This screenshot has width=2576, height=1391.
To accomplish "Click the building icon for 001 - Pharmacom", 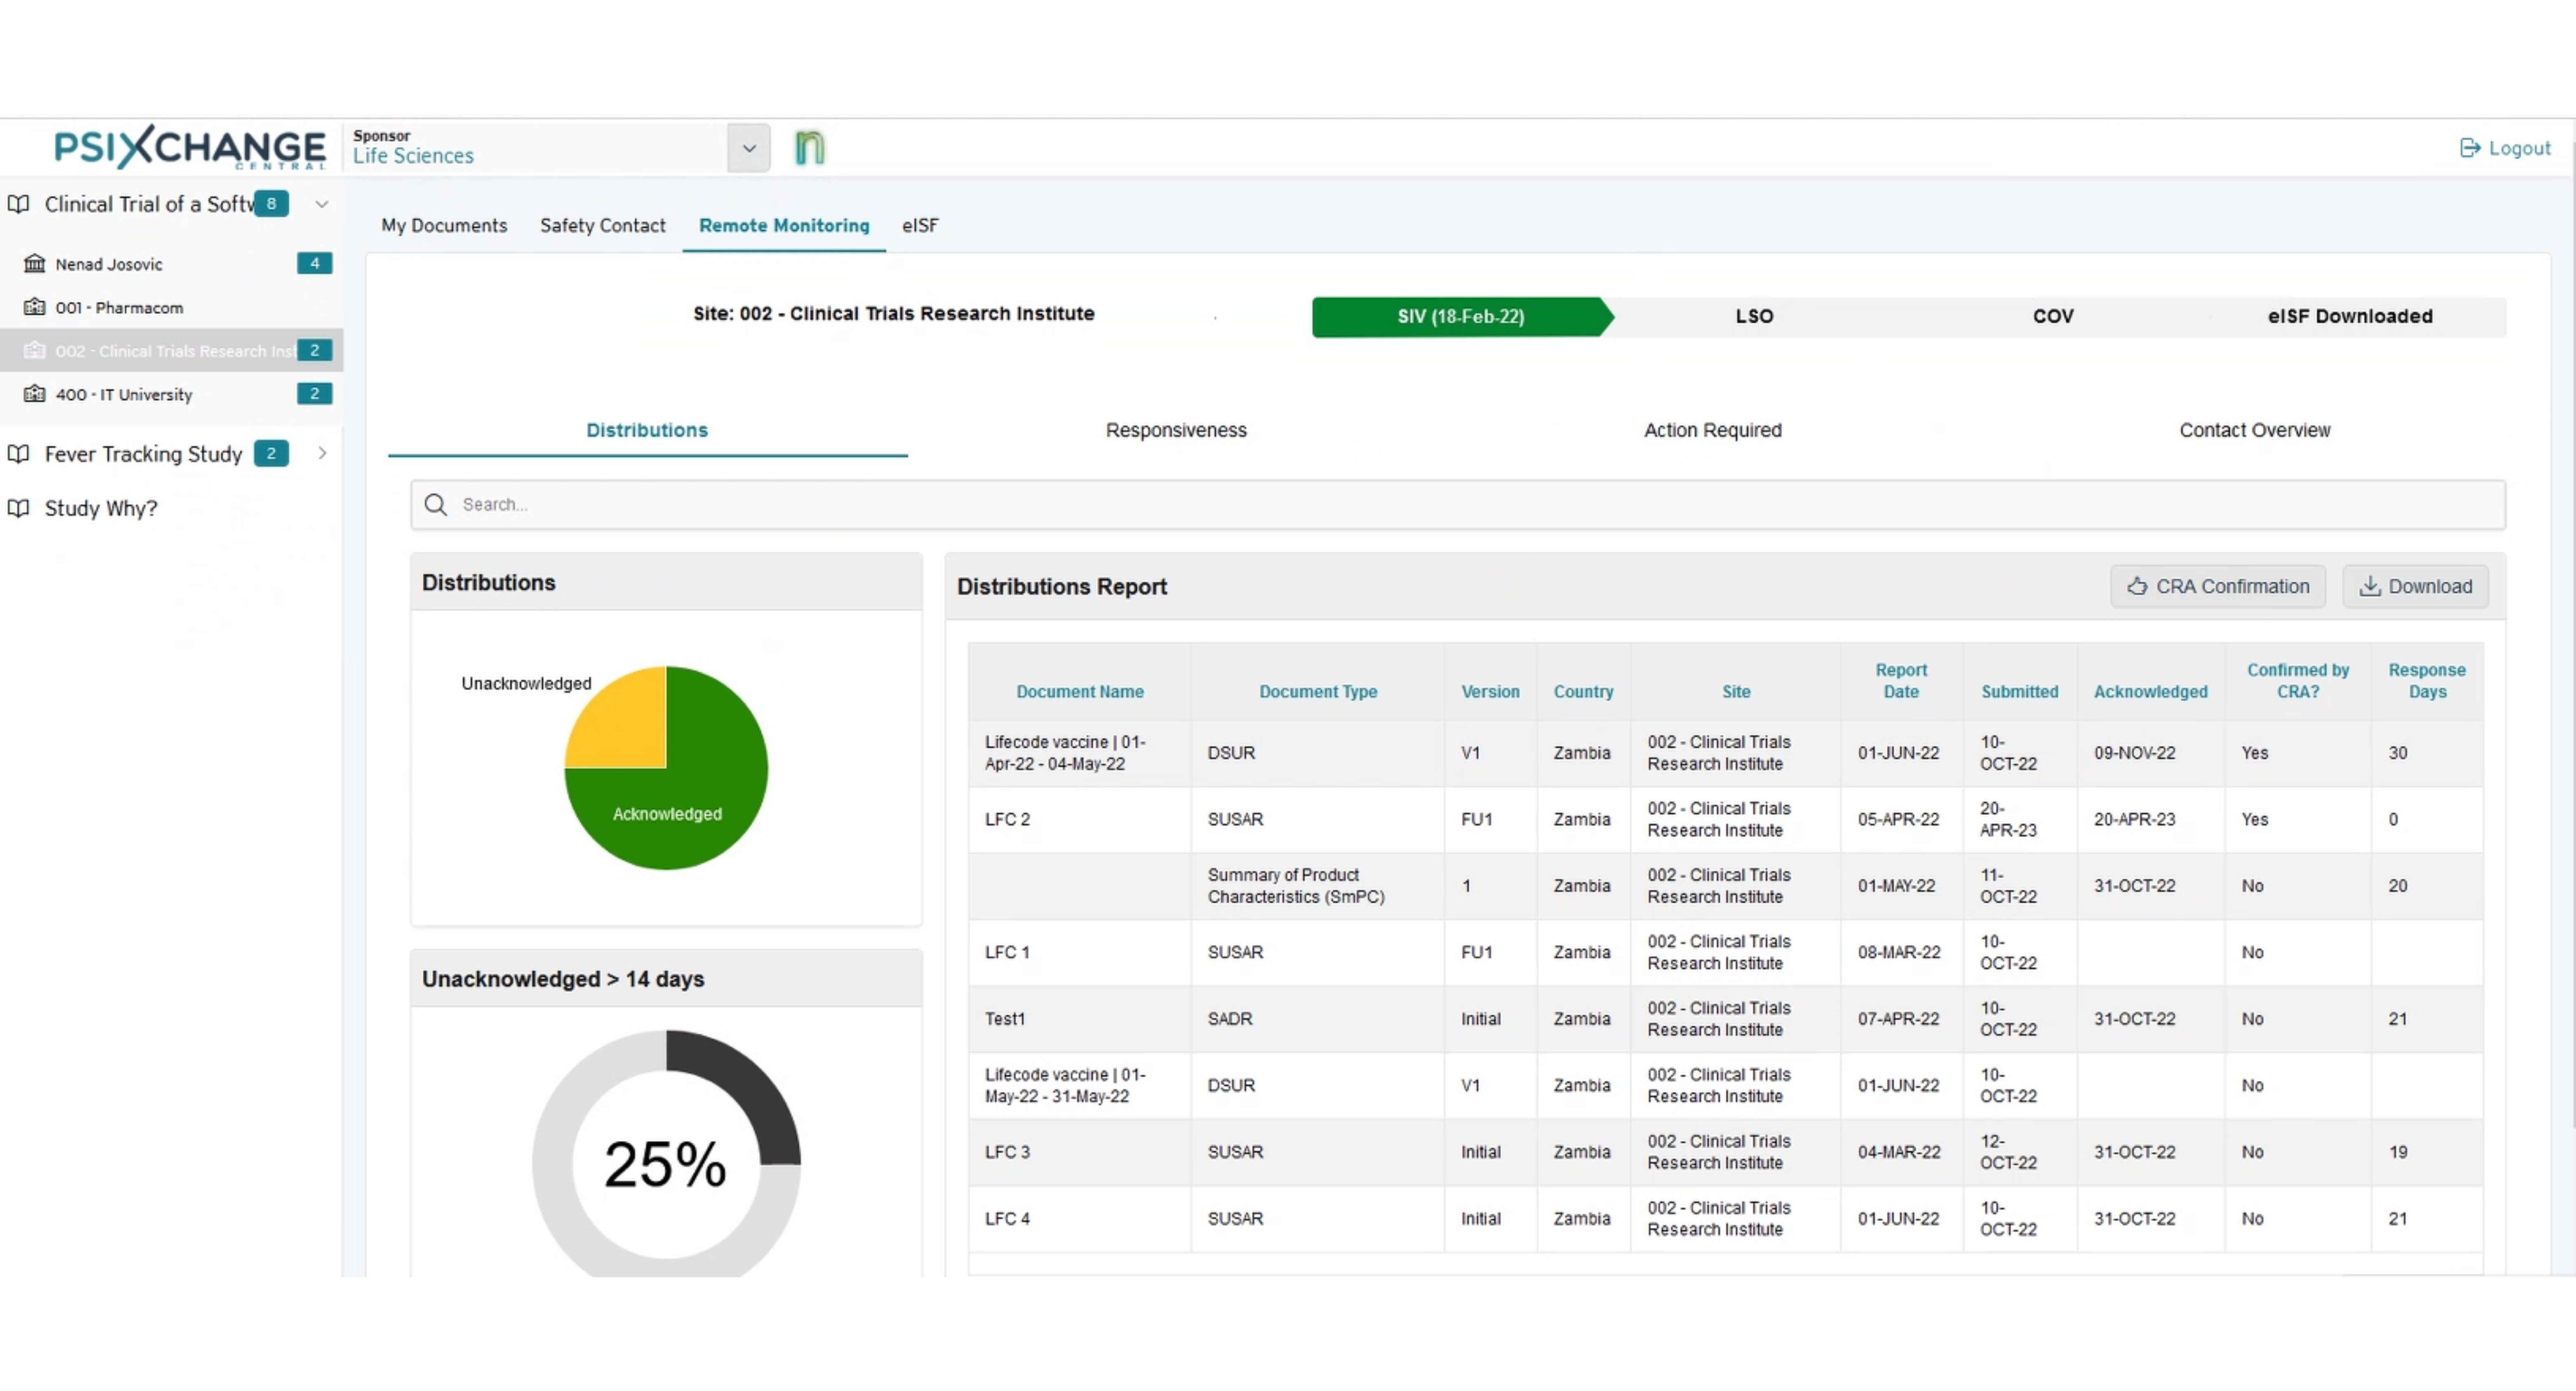I will click(35, 307).
